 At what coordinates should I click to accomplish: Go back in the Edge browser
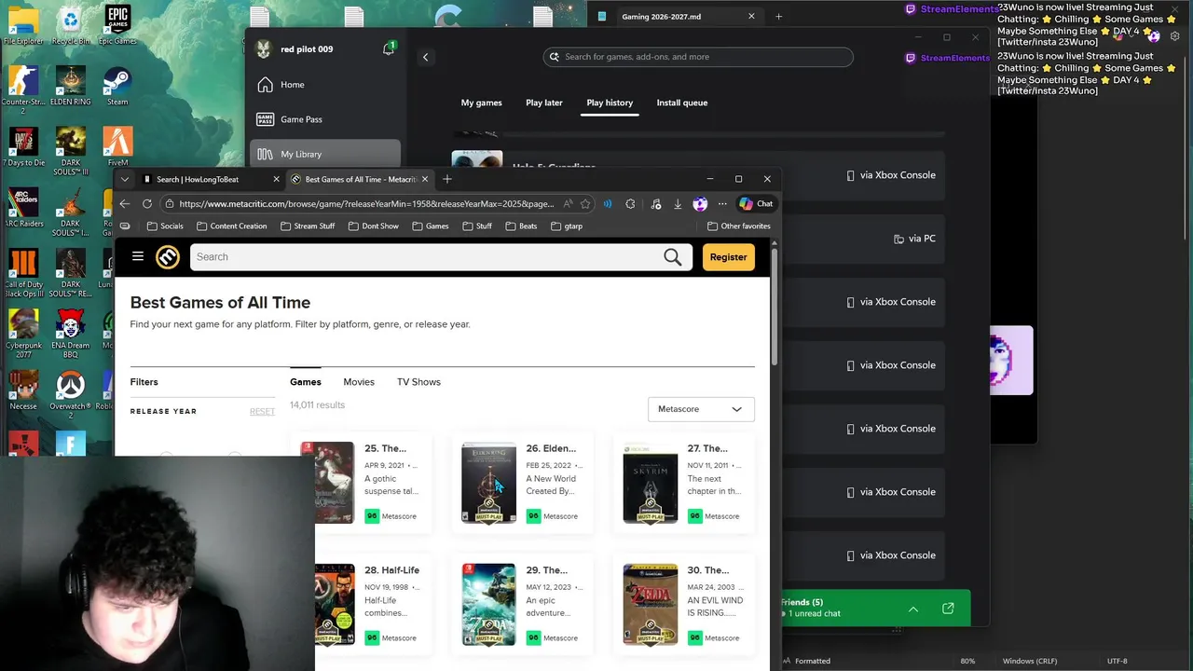point(125,203)
